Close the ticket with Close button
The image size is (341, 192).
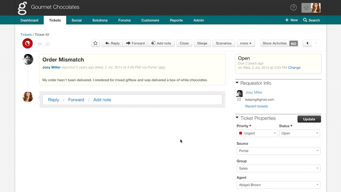[x=184, y=43]
